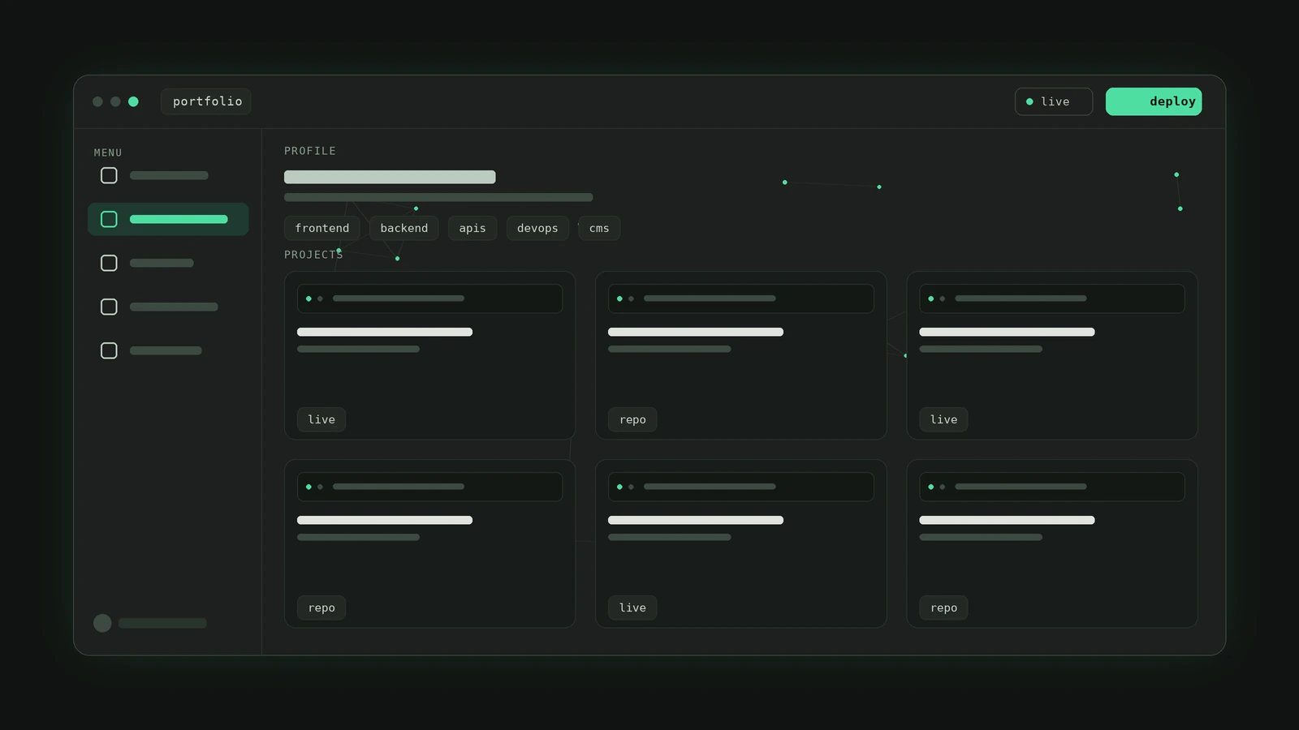Open the user avatar circle in sidebar
This screenshot has width=1299, height=730.
click(102, 623)
